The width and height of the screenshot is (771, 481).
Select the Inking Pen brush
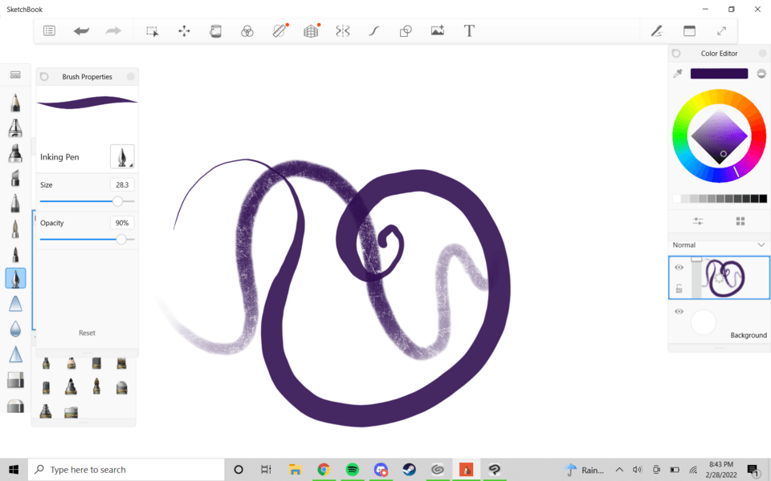click(x=14, y=278)
